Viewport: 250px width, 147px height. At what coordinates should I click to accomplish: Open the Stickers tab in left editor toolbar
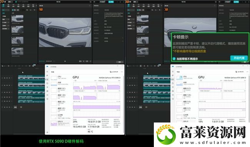tap(18, 6)
